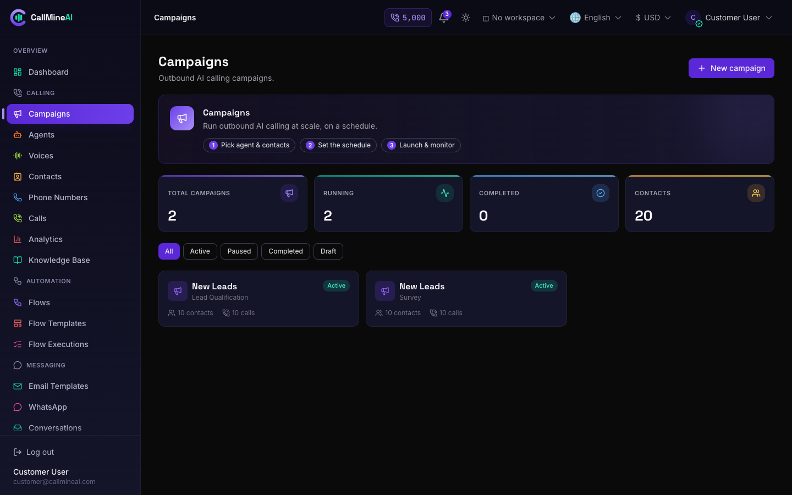Log out from the sidebar
Image resolution: width=792 pixels, height=495 pixels.
click(x=34, y=452)
